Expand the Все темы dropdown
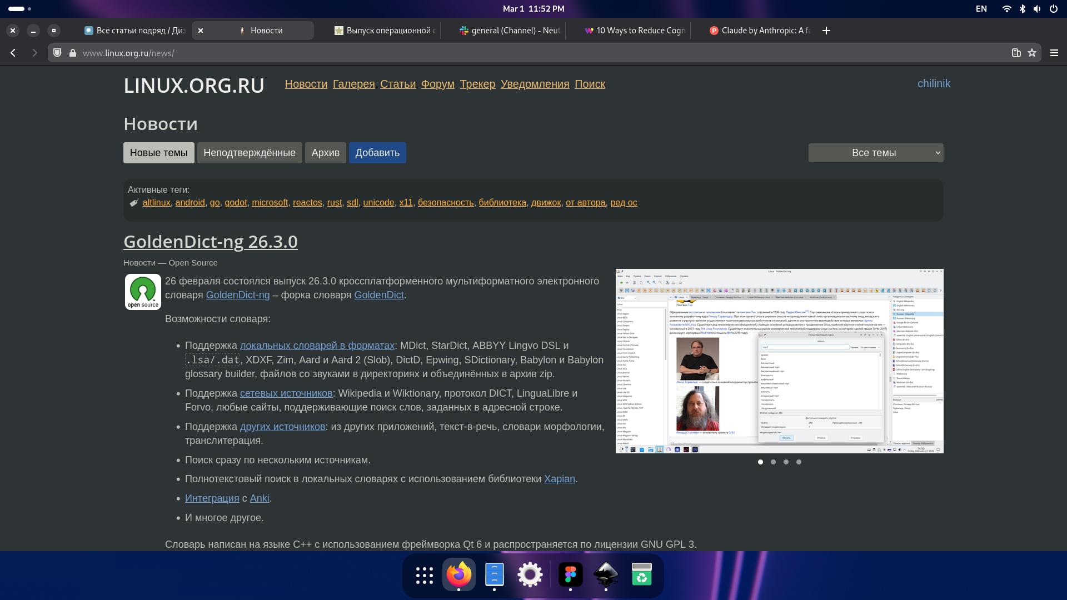Screen dimensions: 1067x600 click(875, 153)
